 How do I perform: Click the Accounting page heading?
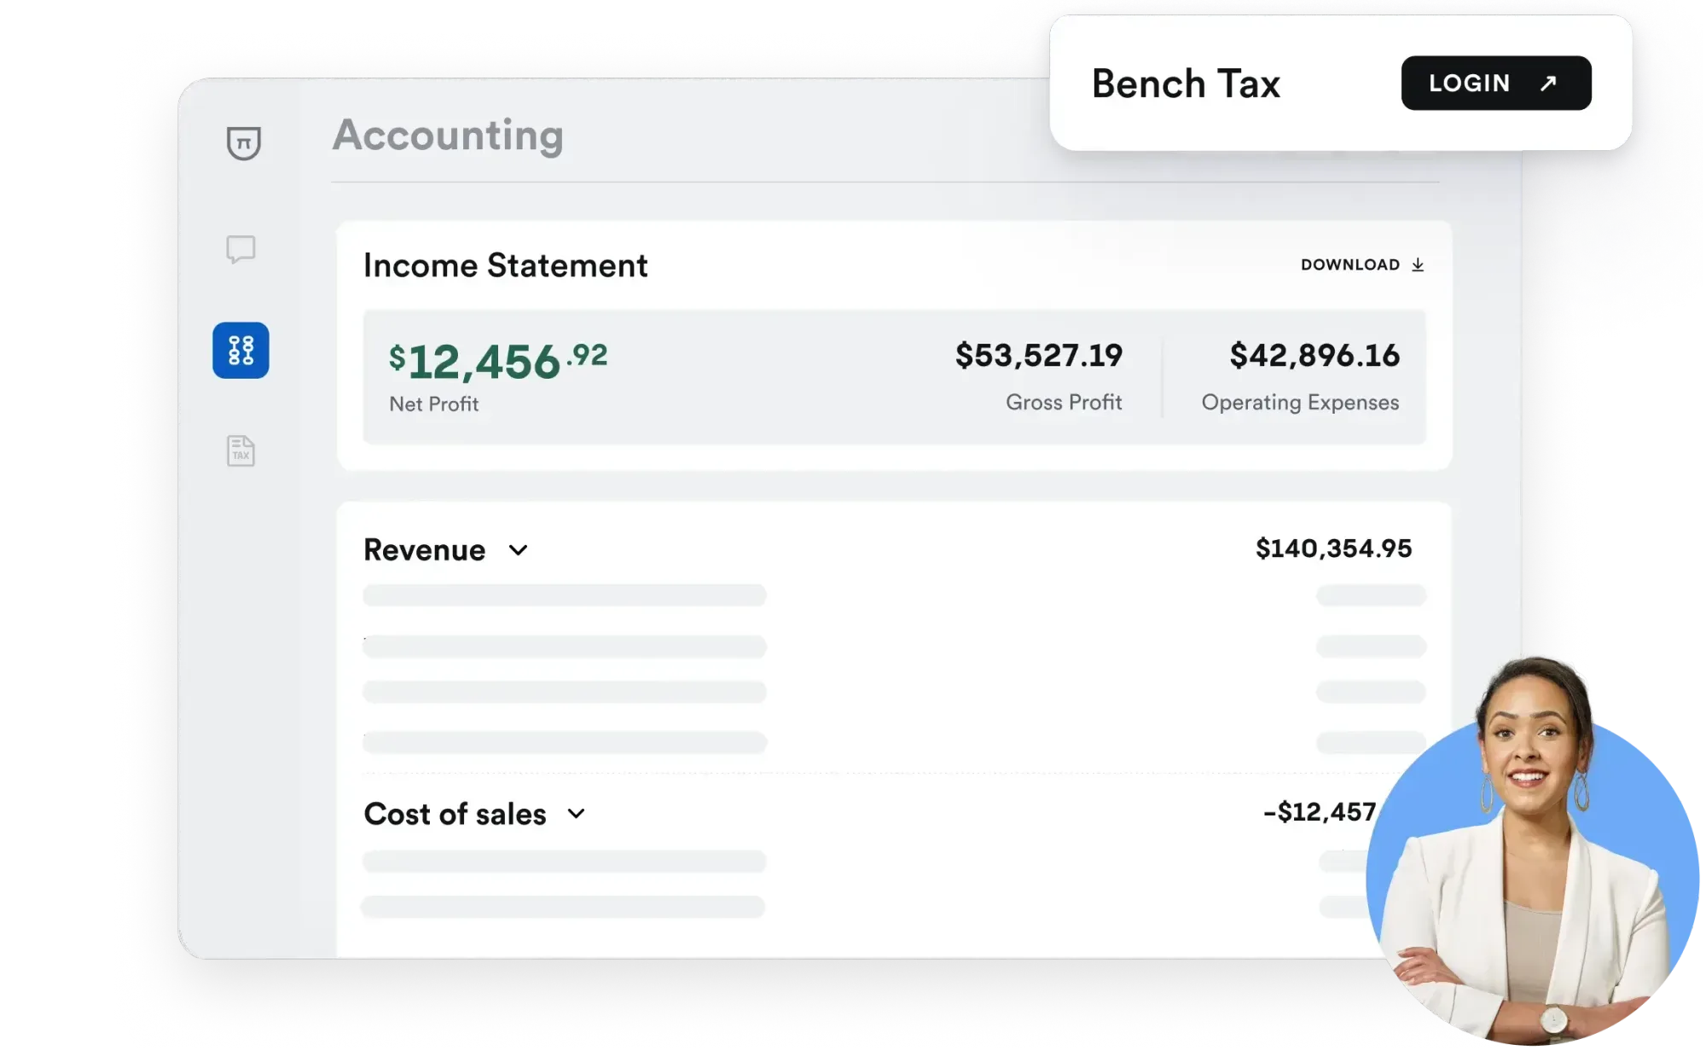(x=448, y=135)
